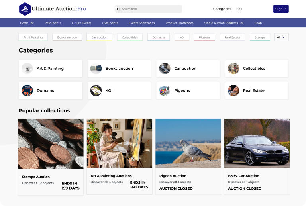Open the Books auction category icon
The height and width of the screenshot is (206, 306).
pos(96,69)
